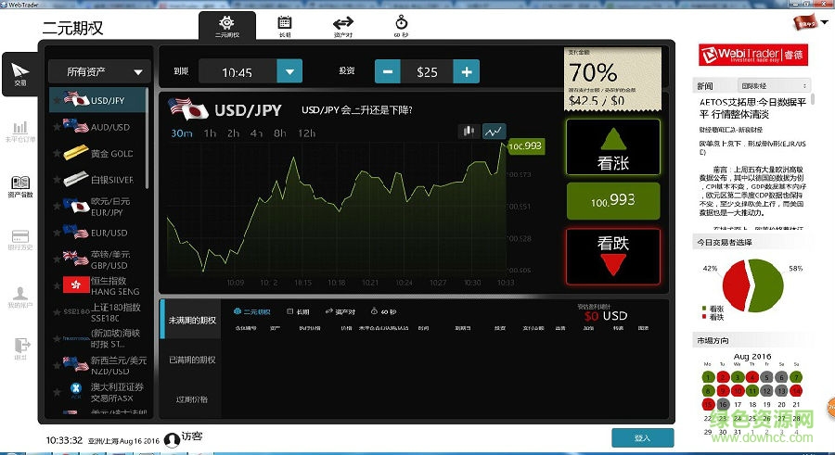This screenshot has width=835, height=455.
Task: Select USD/JPY in the asset list
Action: (x=96, y=100)
